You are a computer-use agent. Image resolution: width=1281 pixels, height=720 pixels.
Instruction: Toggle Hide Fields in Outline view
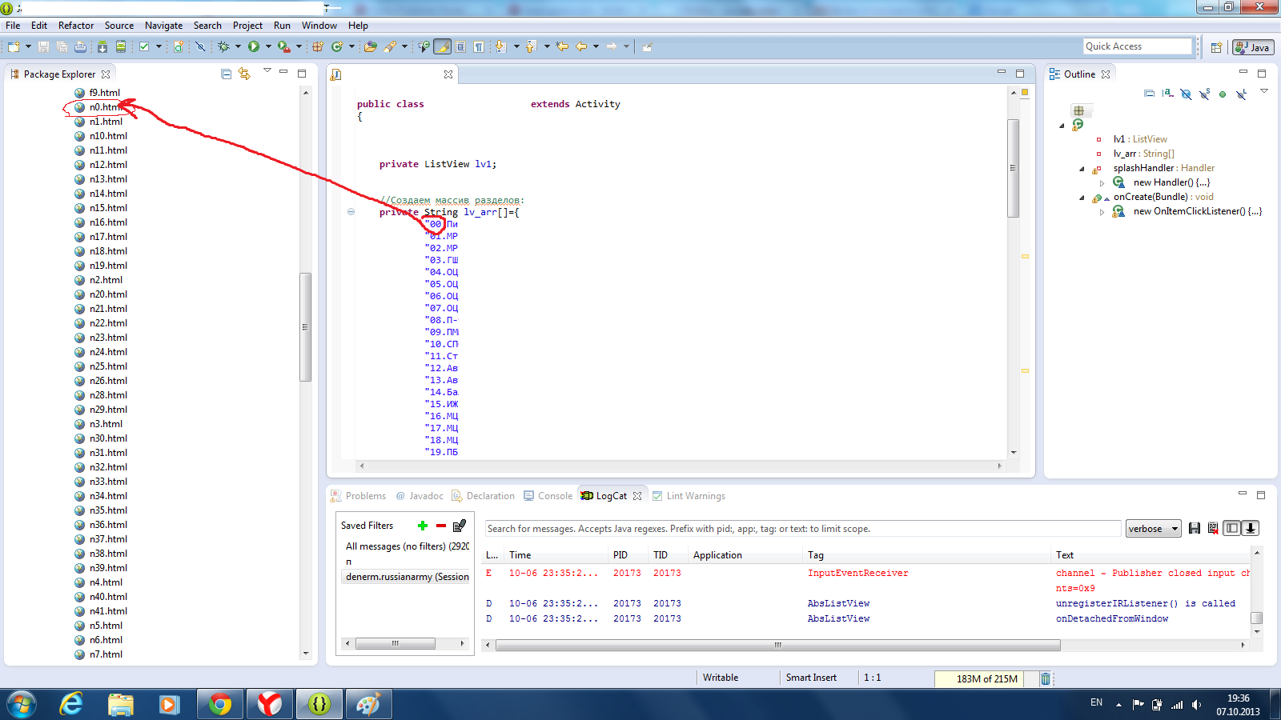pyautogui.click(x=1186, y=94)
